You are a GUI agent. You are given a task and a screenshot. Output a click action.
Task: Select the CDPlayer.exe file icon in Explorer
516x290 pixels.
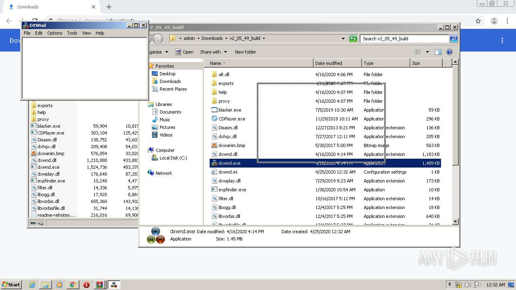(x=214, y=119)
